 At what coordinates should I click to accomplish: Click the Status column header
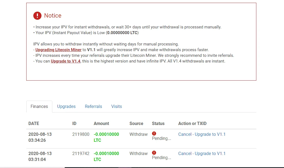coord(158,124)
